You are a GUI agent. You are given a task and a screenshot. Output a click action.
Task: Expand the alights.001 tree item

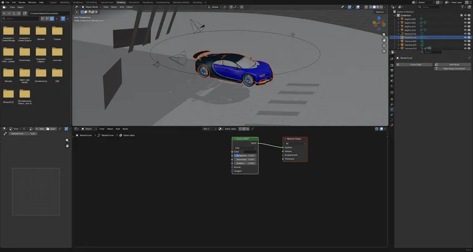[x=398, y=23]
